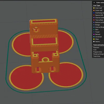Collapse the Color scheme panel arrow icon

coord(94,3)
